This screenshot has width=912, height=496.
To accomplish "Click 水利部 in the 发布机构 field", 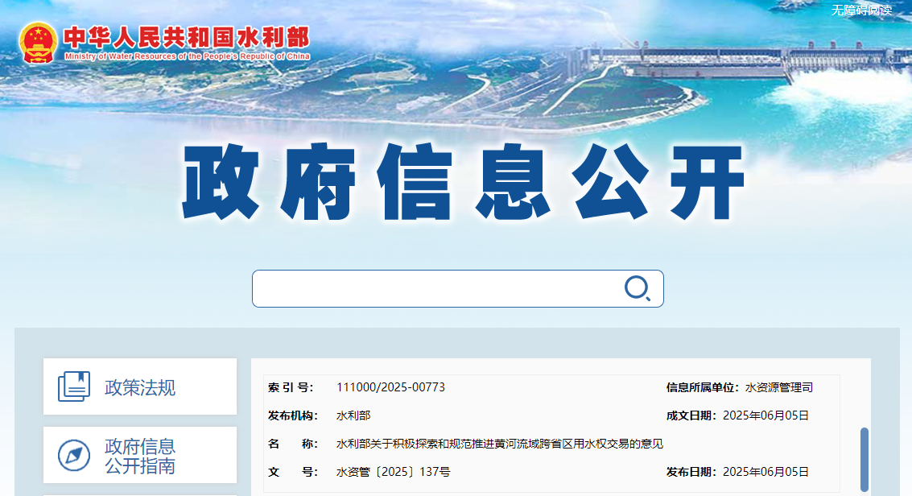I will click(x=353, y=415).
